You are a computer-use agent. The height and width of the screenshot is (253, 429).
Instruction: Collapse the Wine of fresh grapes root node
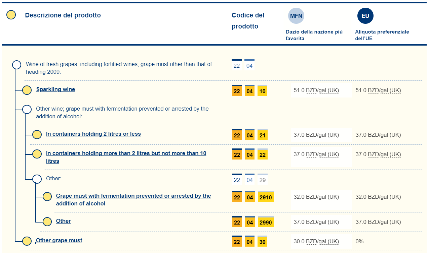tap(17, 65)
